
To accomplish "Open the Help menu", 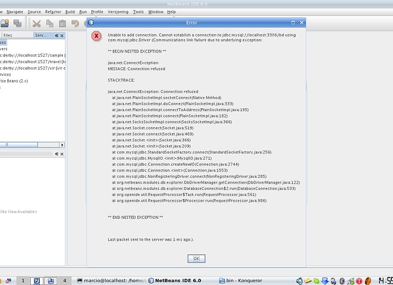I will [x=171, y=12].
